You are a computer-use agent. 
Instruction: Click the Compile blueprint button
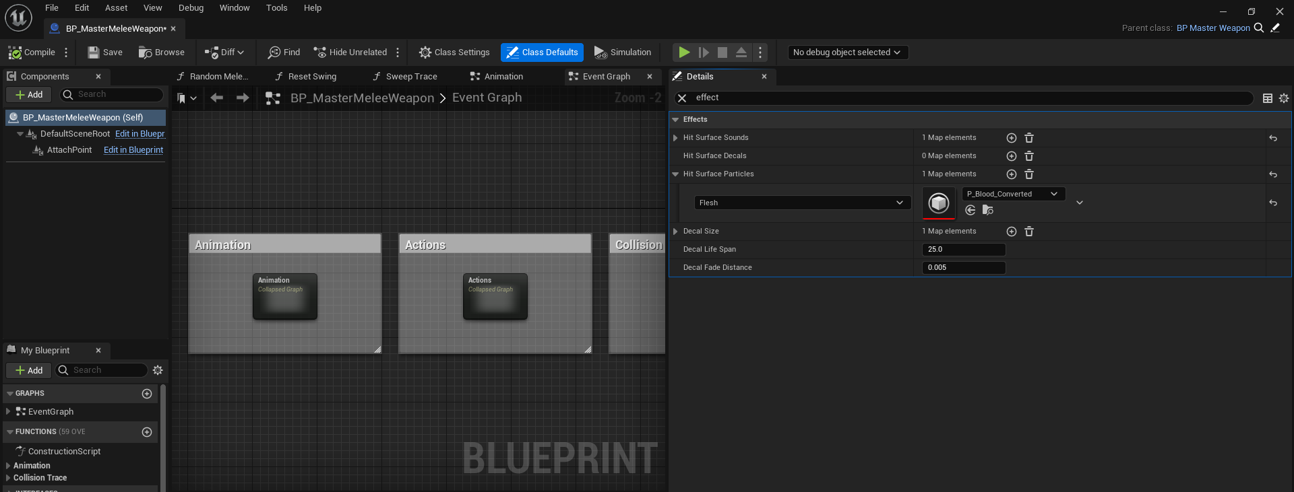(32, 52)
